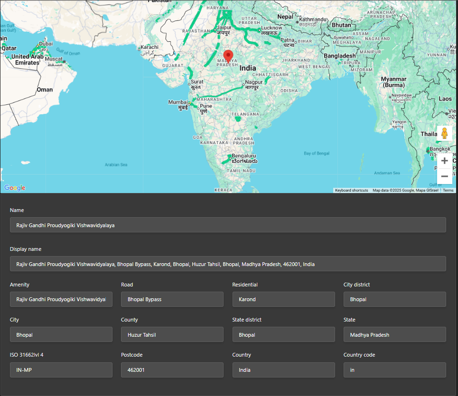458x396 pixels.
Task: Zoom out the map with the minus button
Action: (x=444, y=176)
